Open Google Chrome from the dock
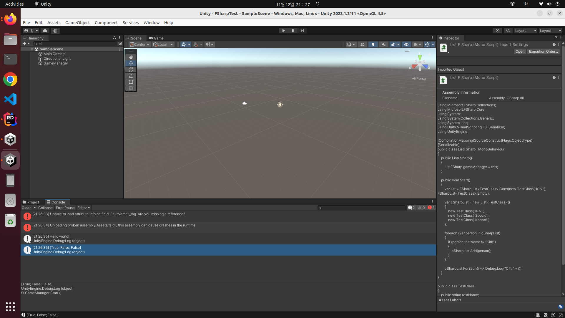The width and height of the screenshot is (565, 318). (x=10, y=79)
